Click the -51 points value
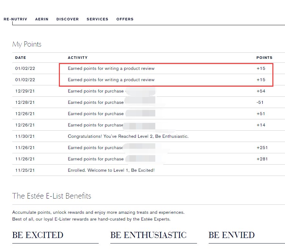285x249 pixels. (x=260, y=102)
